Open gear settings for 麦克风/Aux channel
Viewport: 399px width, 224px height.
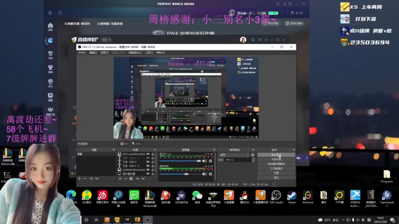[x=210, y=161]
